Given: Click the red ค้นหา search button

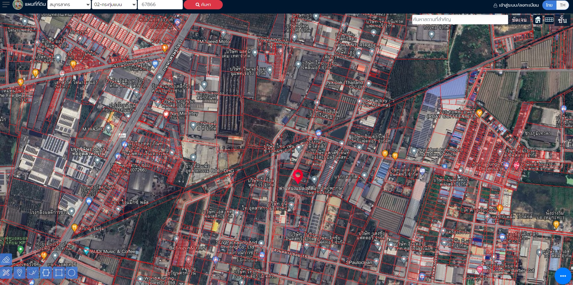Looking at the screenshot, I should (203, 5).
